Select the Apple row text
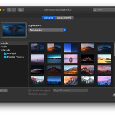The height and width of the screenshot is (115, 115). (x=5, y=43)
